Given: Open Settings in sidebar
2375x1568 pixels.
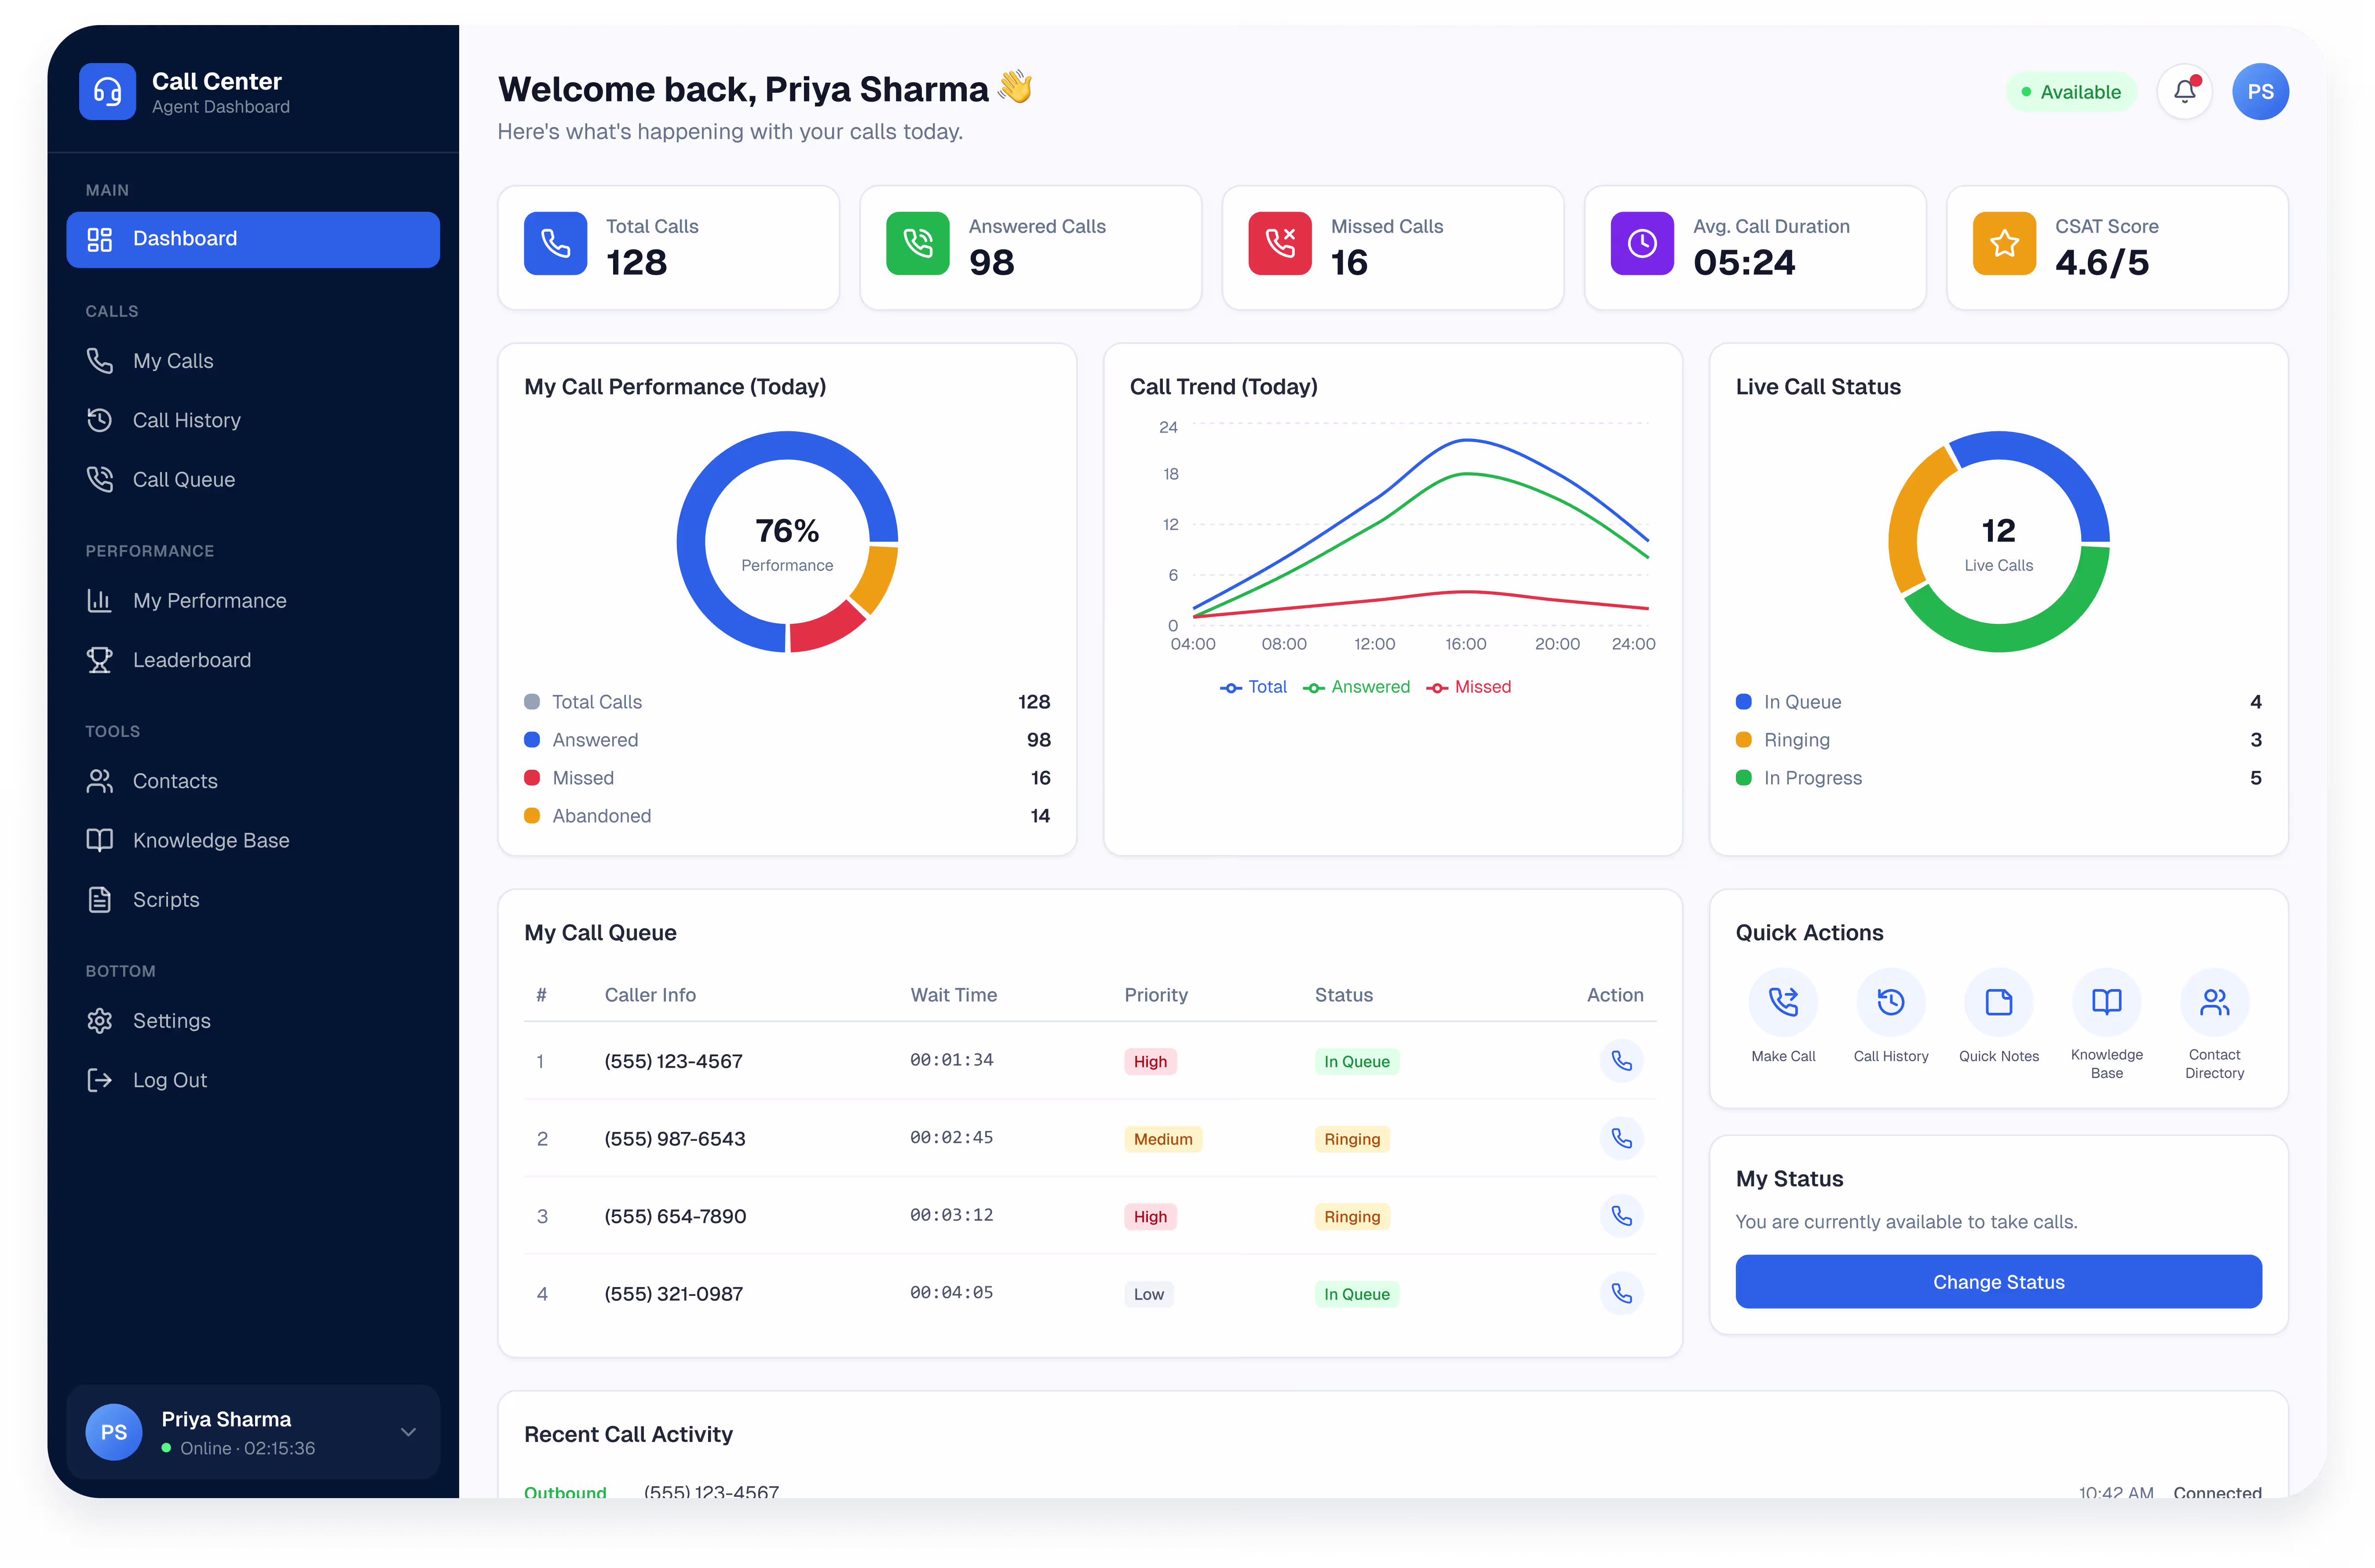Looking at the screenshot, I should click(x=253, y=1021).
